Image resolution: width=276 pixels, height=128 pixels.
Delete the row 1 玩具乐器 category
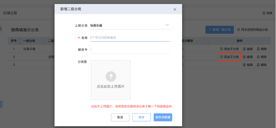[x=261, y=49]
